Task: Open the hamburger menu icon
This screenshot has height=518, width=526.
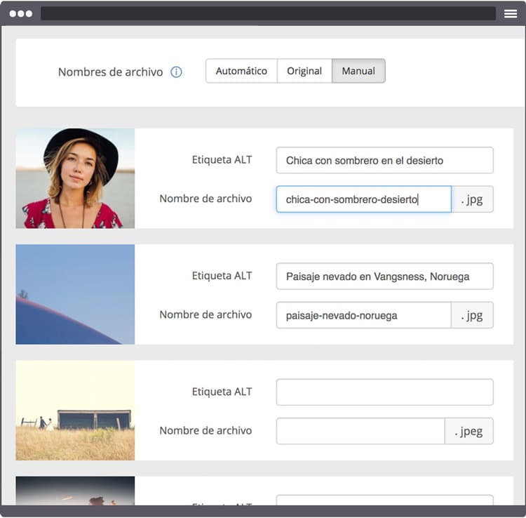Action: coord(511,14)
